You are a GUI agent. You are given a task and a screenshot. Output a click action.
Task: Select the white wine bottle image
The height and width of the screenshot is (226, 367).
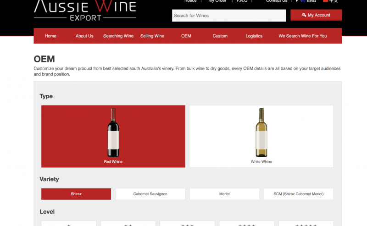coord(261,132)
